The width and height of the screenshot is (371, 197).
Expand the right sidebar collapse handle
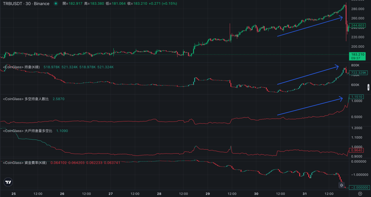pos(368,87)
